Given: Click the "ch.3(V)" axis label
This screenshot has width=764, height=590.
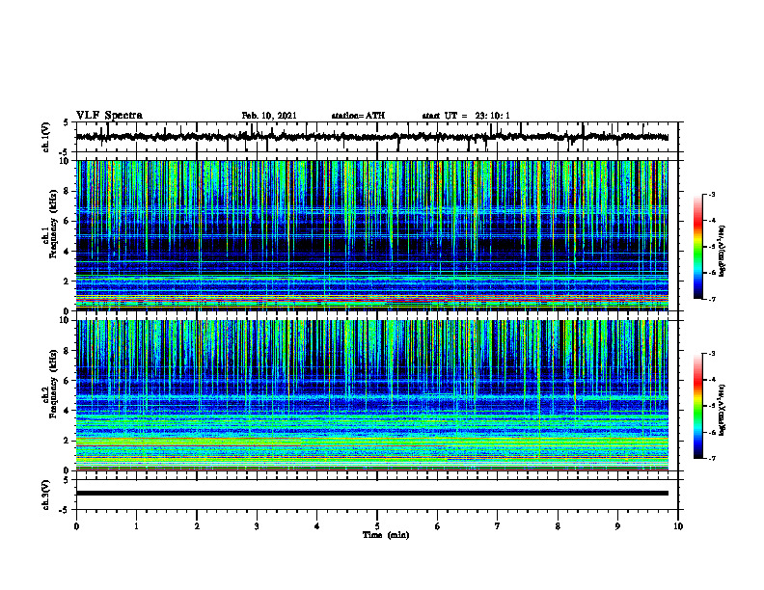Looking at the screenshot, I should [x=46, y=495].
